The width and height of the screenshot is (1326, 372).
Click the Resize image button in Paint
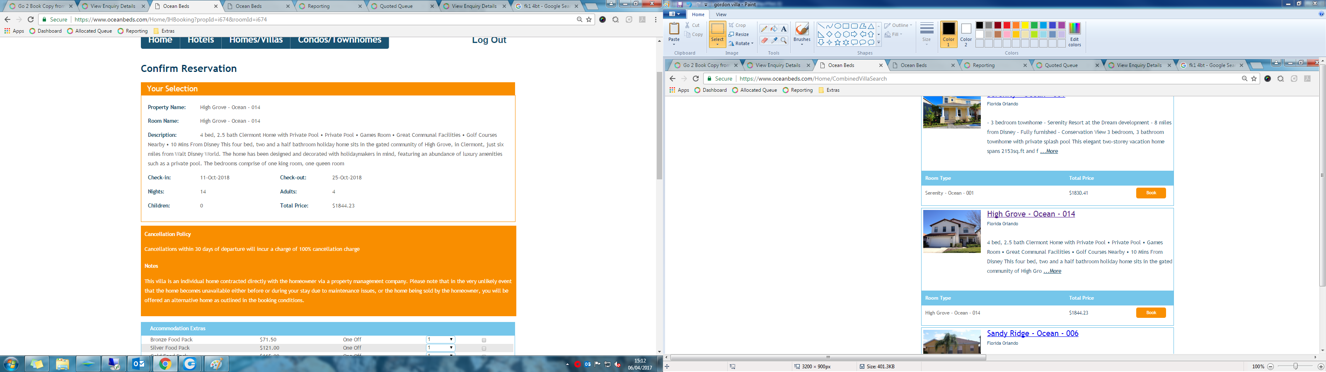pyautogui.click(x=739, y=34)
